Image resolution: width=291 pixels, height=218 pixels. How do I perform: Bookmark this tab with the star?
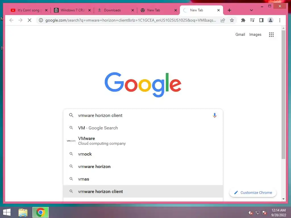point(232,20)
